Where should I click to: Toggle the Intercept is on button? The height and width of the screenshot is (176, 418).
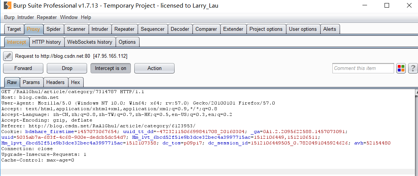pos(111,68)
